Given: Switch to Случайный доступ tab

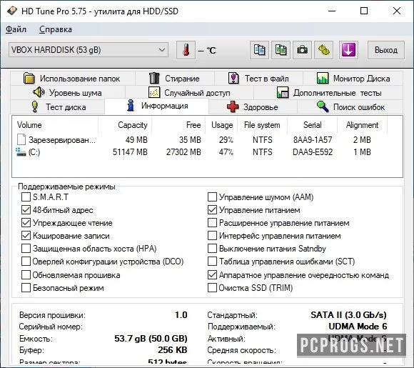Looking at the screenshot, I should [x=189, y=92].
